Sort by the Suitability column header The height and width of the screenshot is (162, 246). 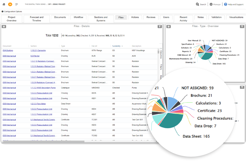[x=117, y=46]
